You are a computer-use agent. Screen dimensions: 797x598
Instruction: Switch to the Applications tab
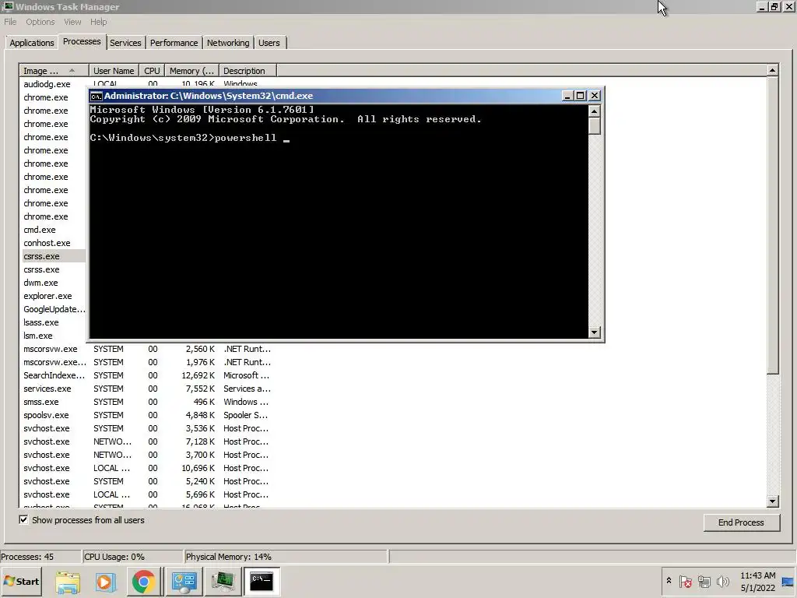click(x=31, y=43)
